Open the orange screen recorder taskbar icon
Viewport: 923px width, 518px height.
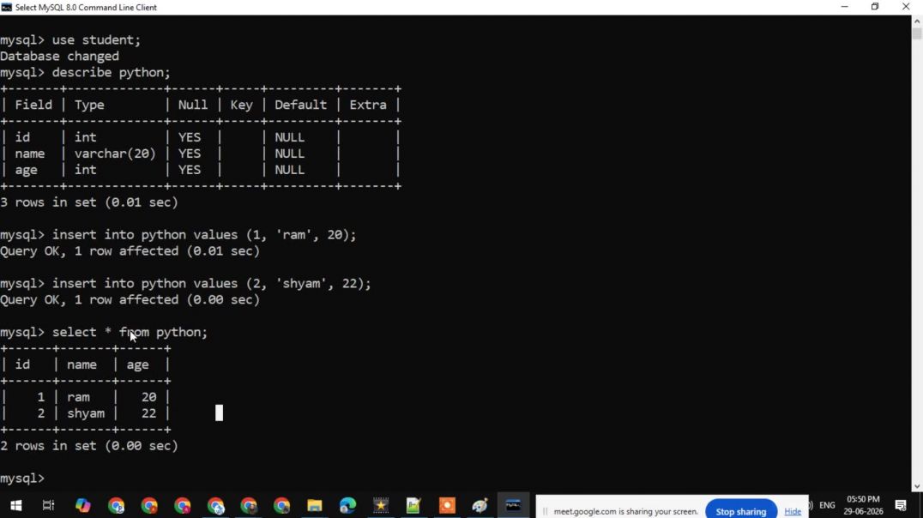(447, 505)
